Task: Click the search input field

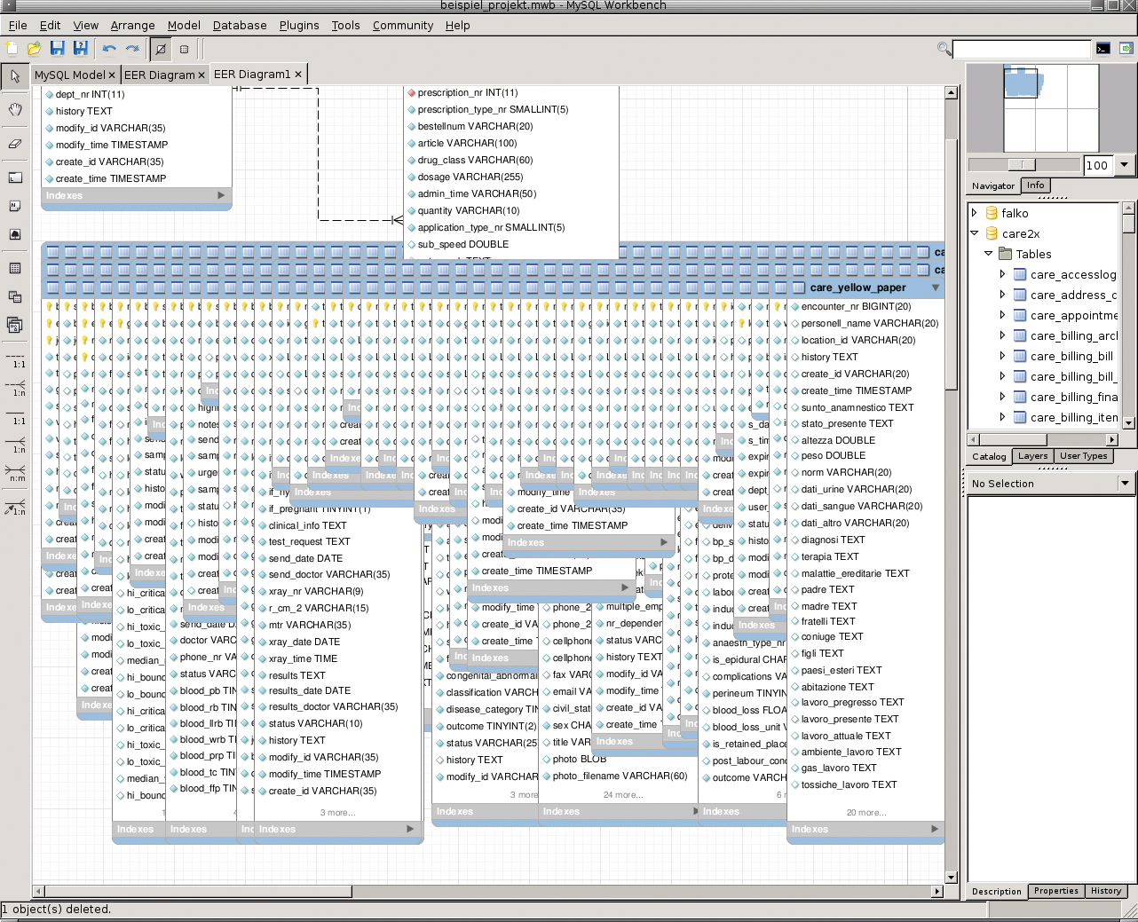Action: (1022, 49)
